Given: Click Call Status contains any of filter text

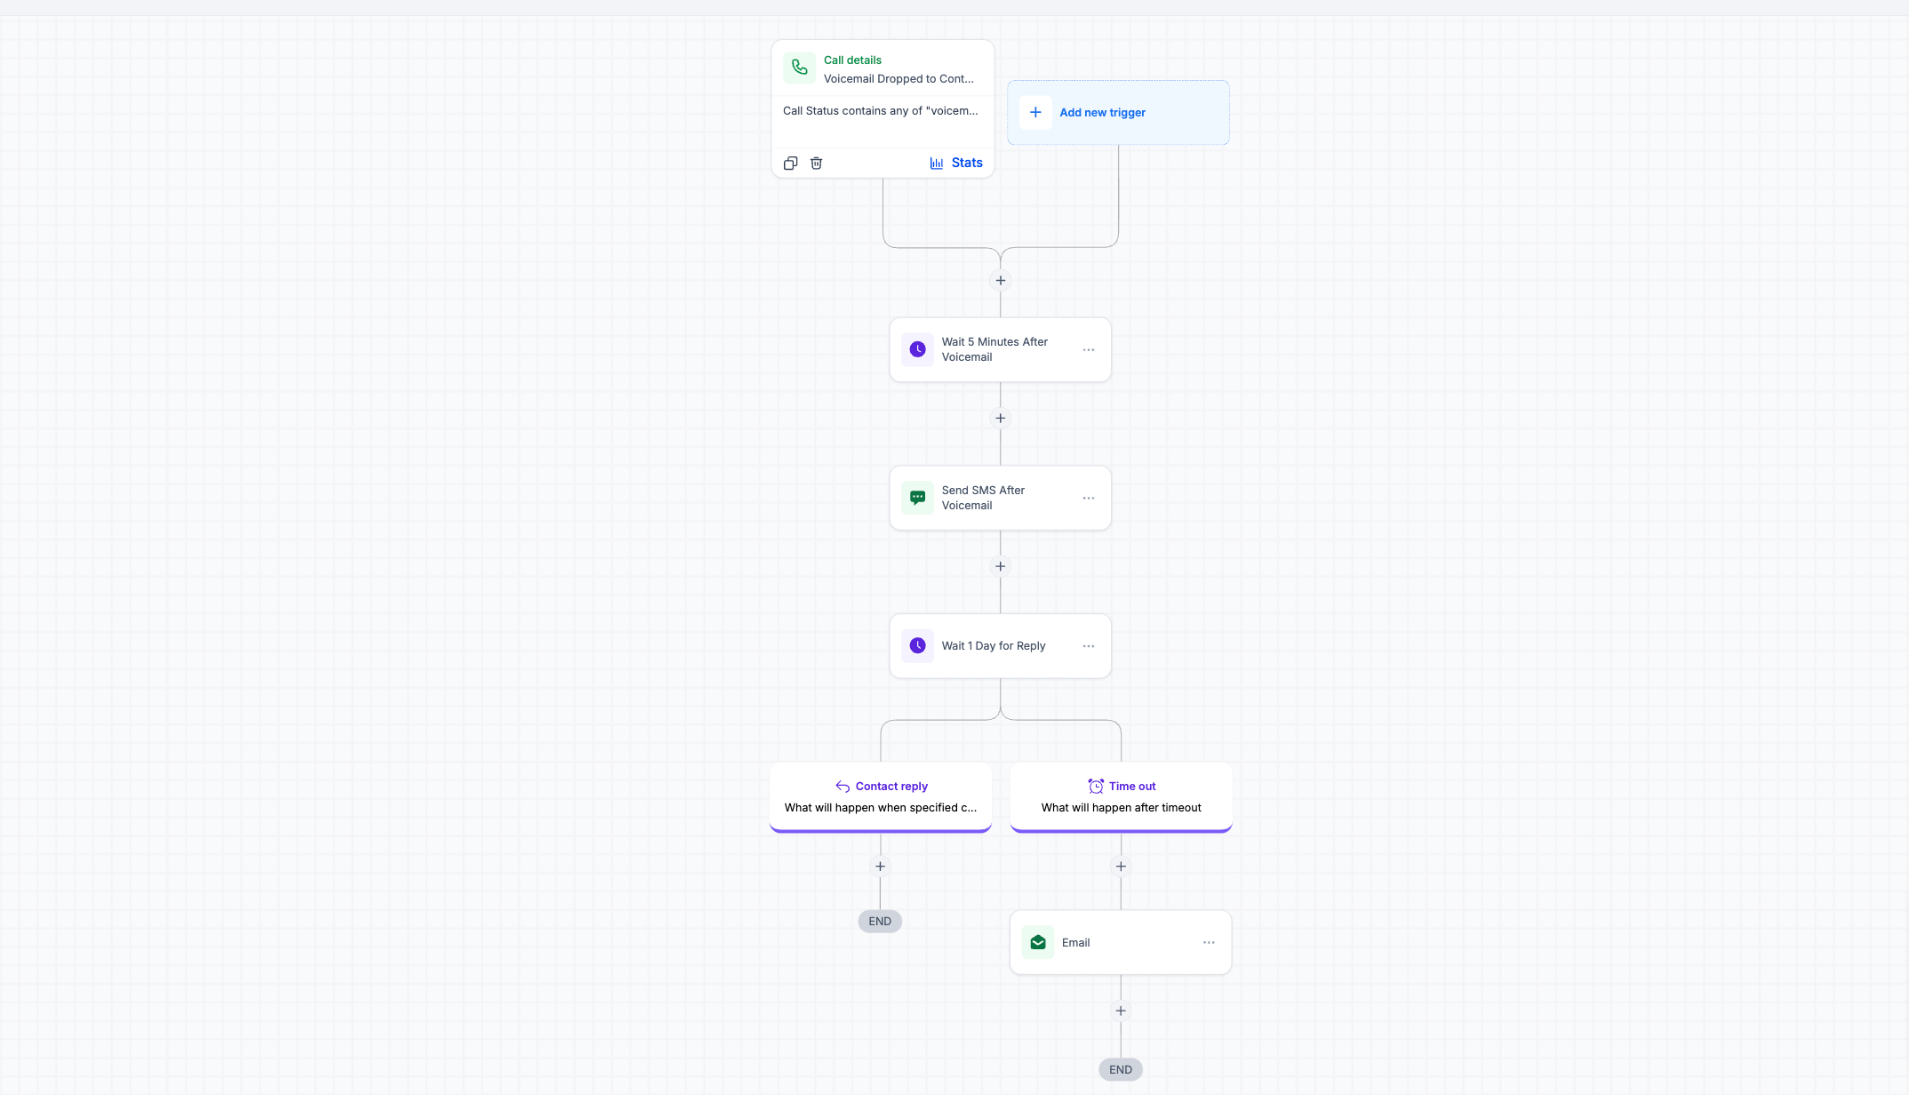Looking at the screenshot, I should pos(880,111).
